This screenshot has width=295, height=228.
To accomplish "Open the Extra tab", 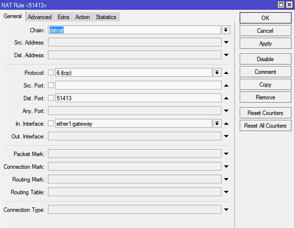I will 63,17.
